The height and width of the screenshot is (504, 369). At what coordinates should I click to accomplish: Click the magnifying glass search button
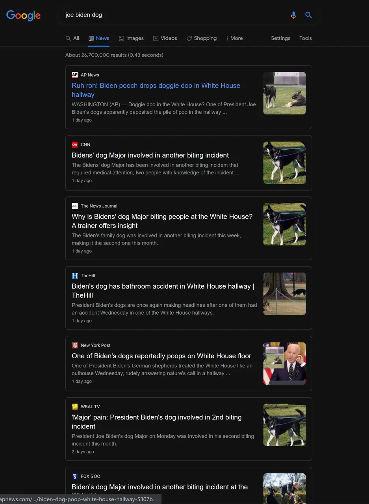pos(309,15)
